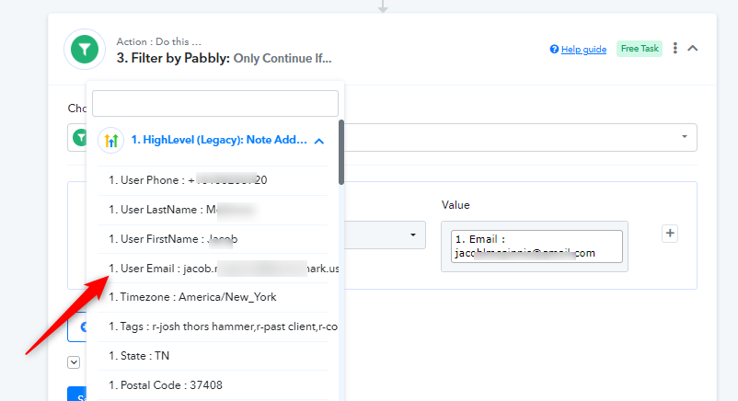Open the action event dropdown arrow
738x401 pixels.
click(685, 137)
